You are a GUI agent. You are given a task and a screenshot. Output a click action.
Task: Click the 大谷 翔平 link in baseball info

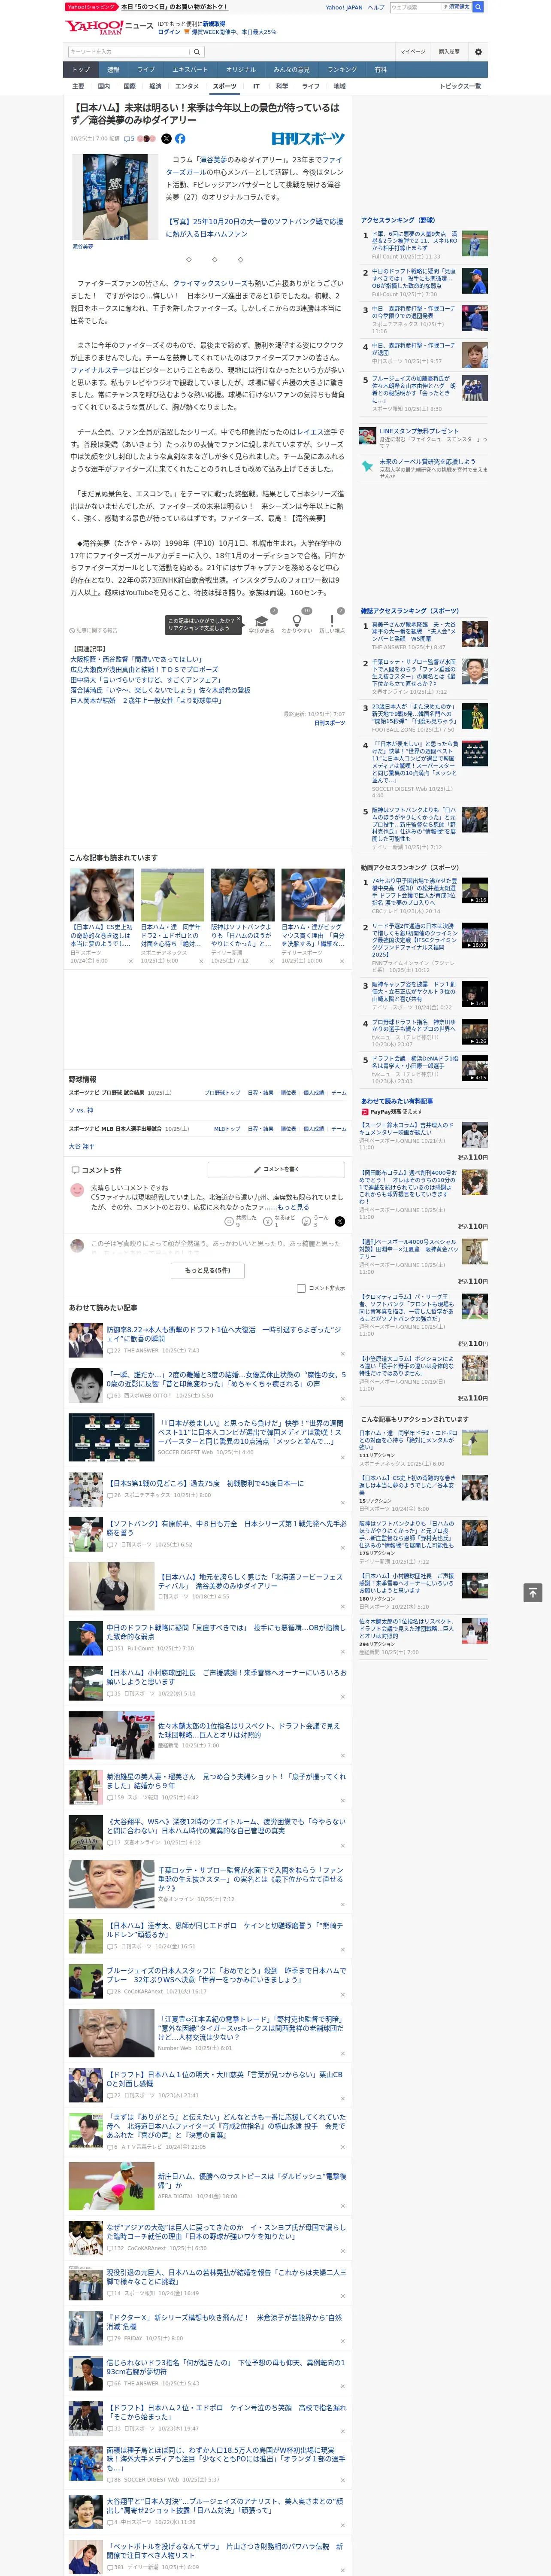click(x=81, y=1146)
